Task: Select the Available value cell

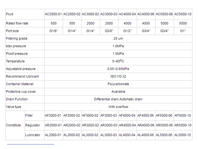Action: (118, 92)
